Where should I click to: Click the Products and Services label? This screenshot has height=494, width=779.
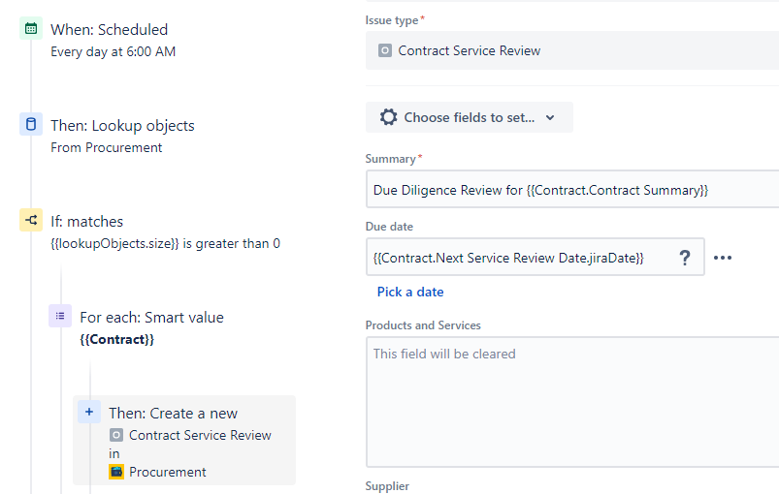click(423, 325)
